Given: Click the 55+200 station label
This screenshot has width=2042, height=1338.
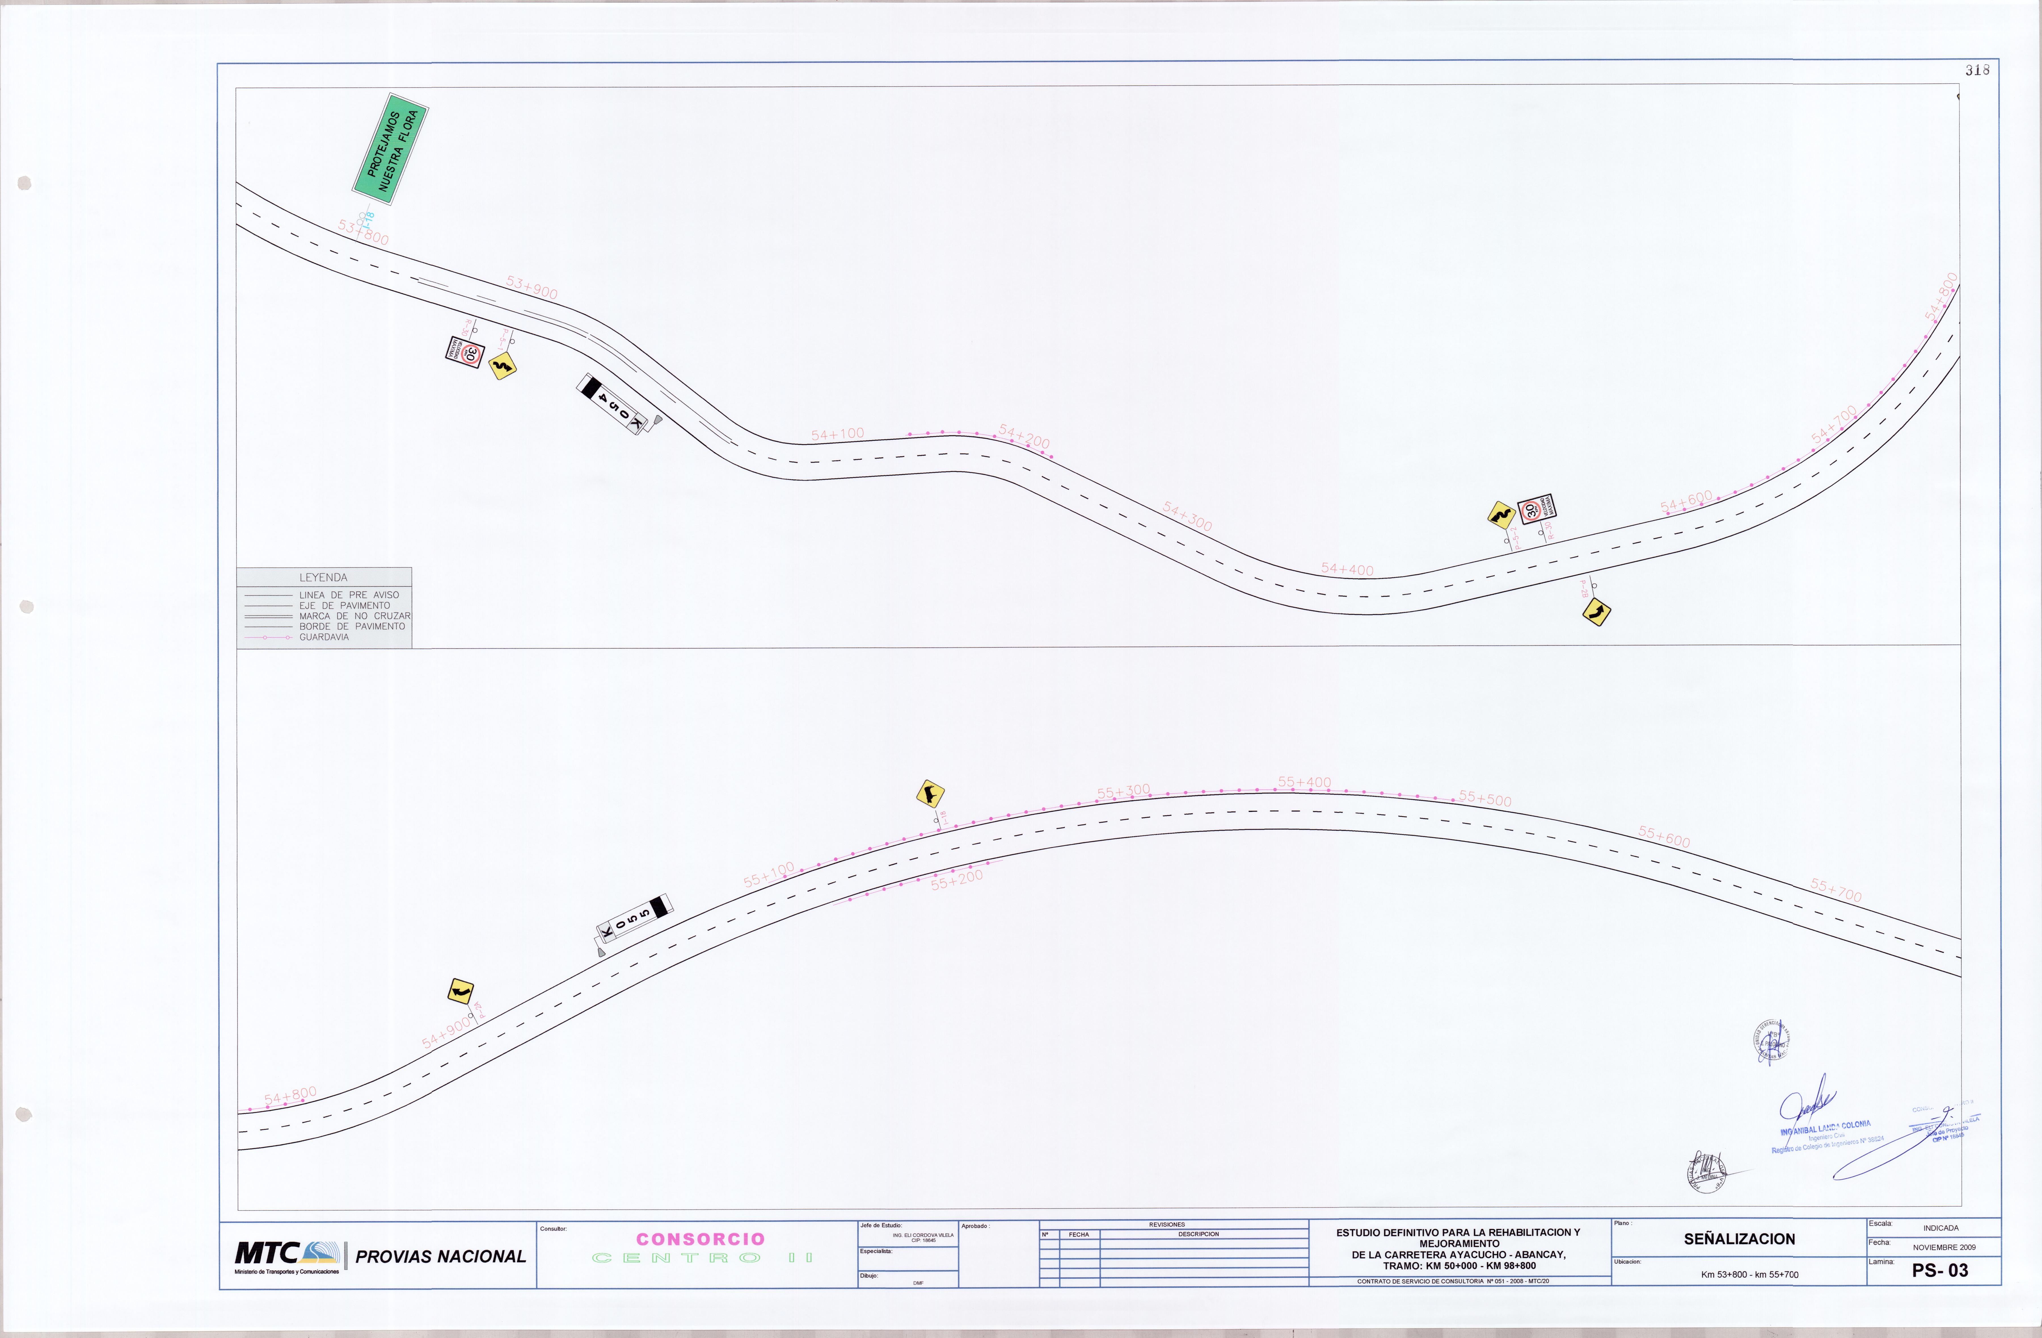Looking at the screenshot, I should point(957,880).
